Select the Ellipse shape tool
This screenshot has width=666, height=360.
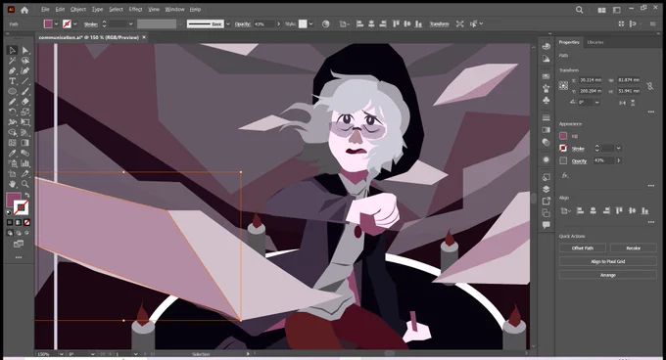12,91
